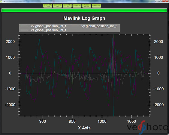Click the Convert to Text button

(57, 6)
